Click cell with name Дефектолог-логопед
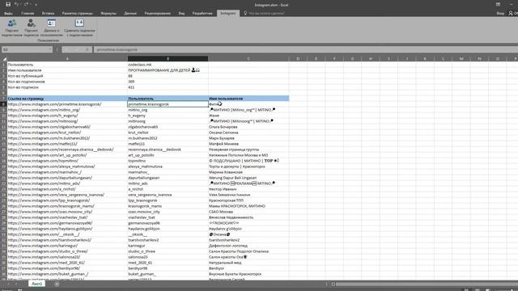 (x=248, y=246)
